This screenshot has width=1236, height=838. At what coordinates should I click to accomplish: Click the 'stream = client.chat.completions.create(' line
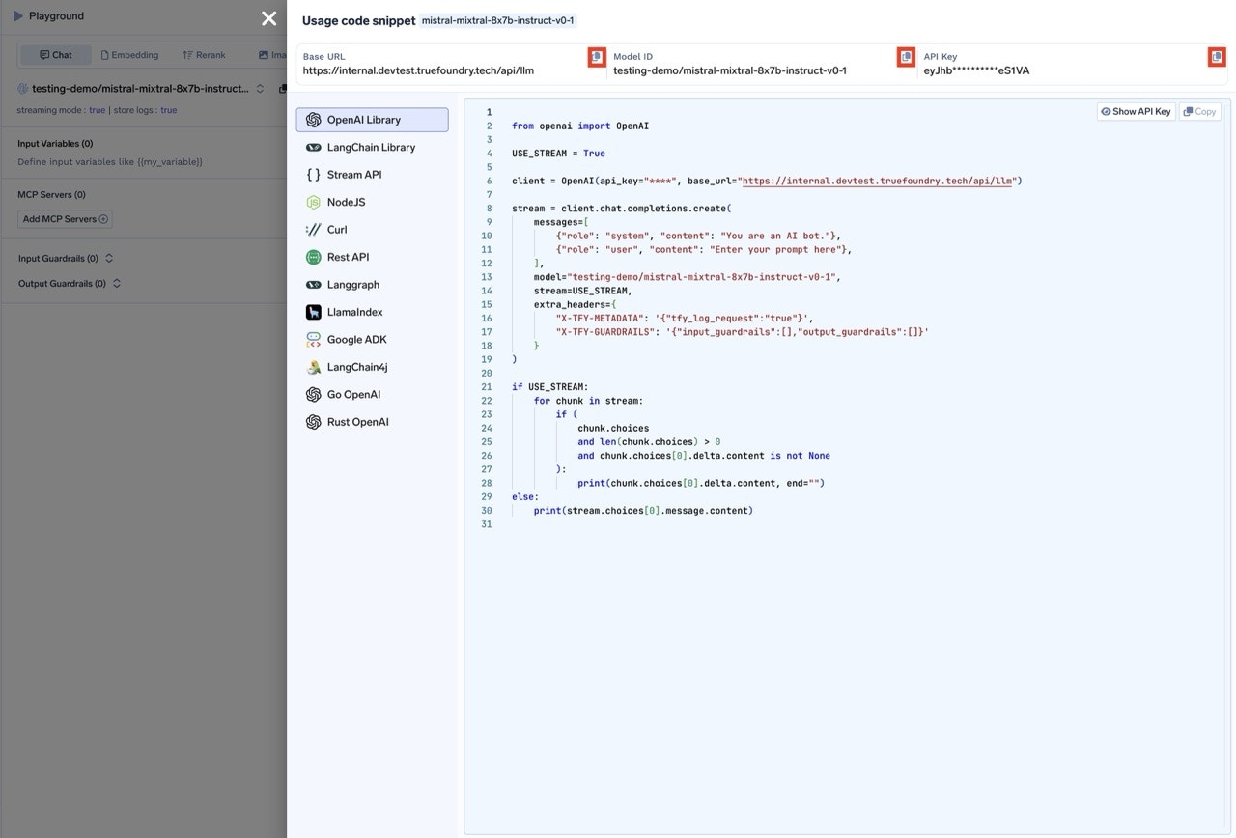pyautogui.click(x=622, y=209)
